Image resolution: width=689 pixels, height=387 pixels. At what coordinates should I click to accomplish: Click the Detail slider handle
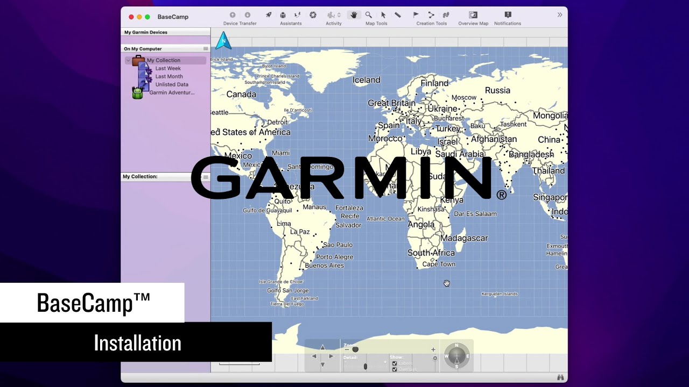pos(365,367)
